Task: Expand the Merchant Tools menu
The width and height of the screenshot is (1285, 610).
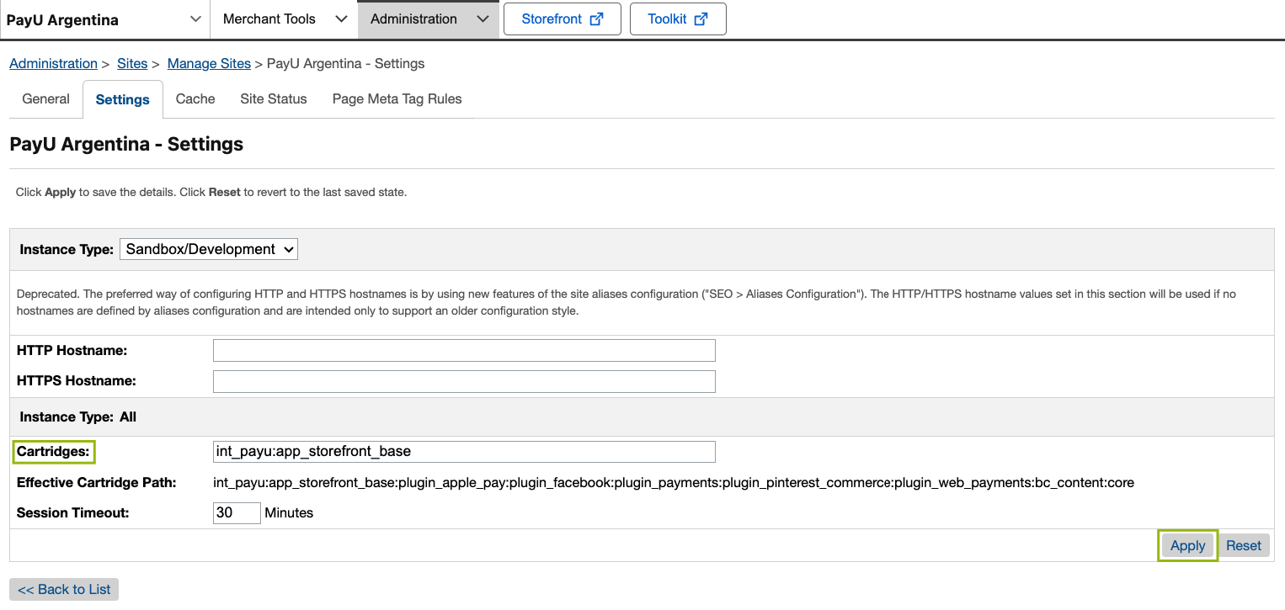Action: point(285,19)
